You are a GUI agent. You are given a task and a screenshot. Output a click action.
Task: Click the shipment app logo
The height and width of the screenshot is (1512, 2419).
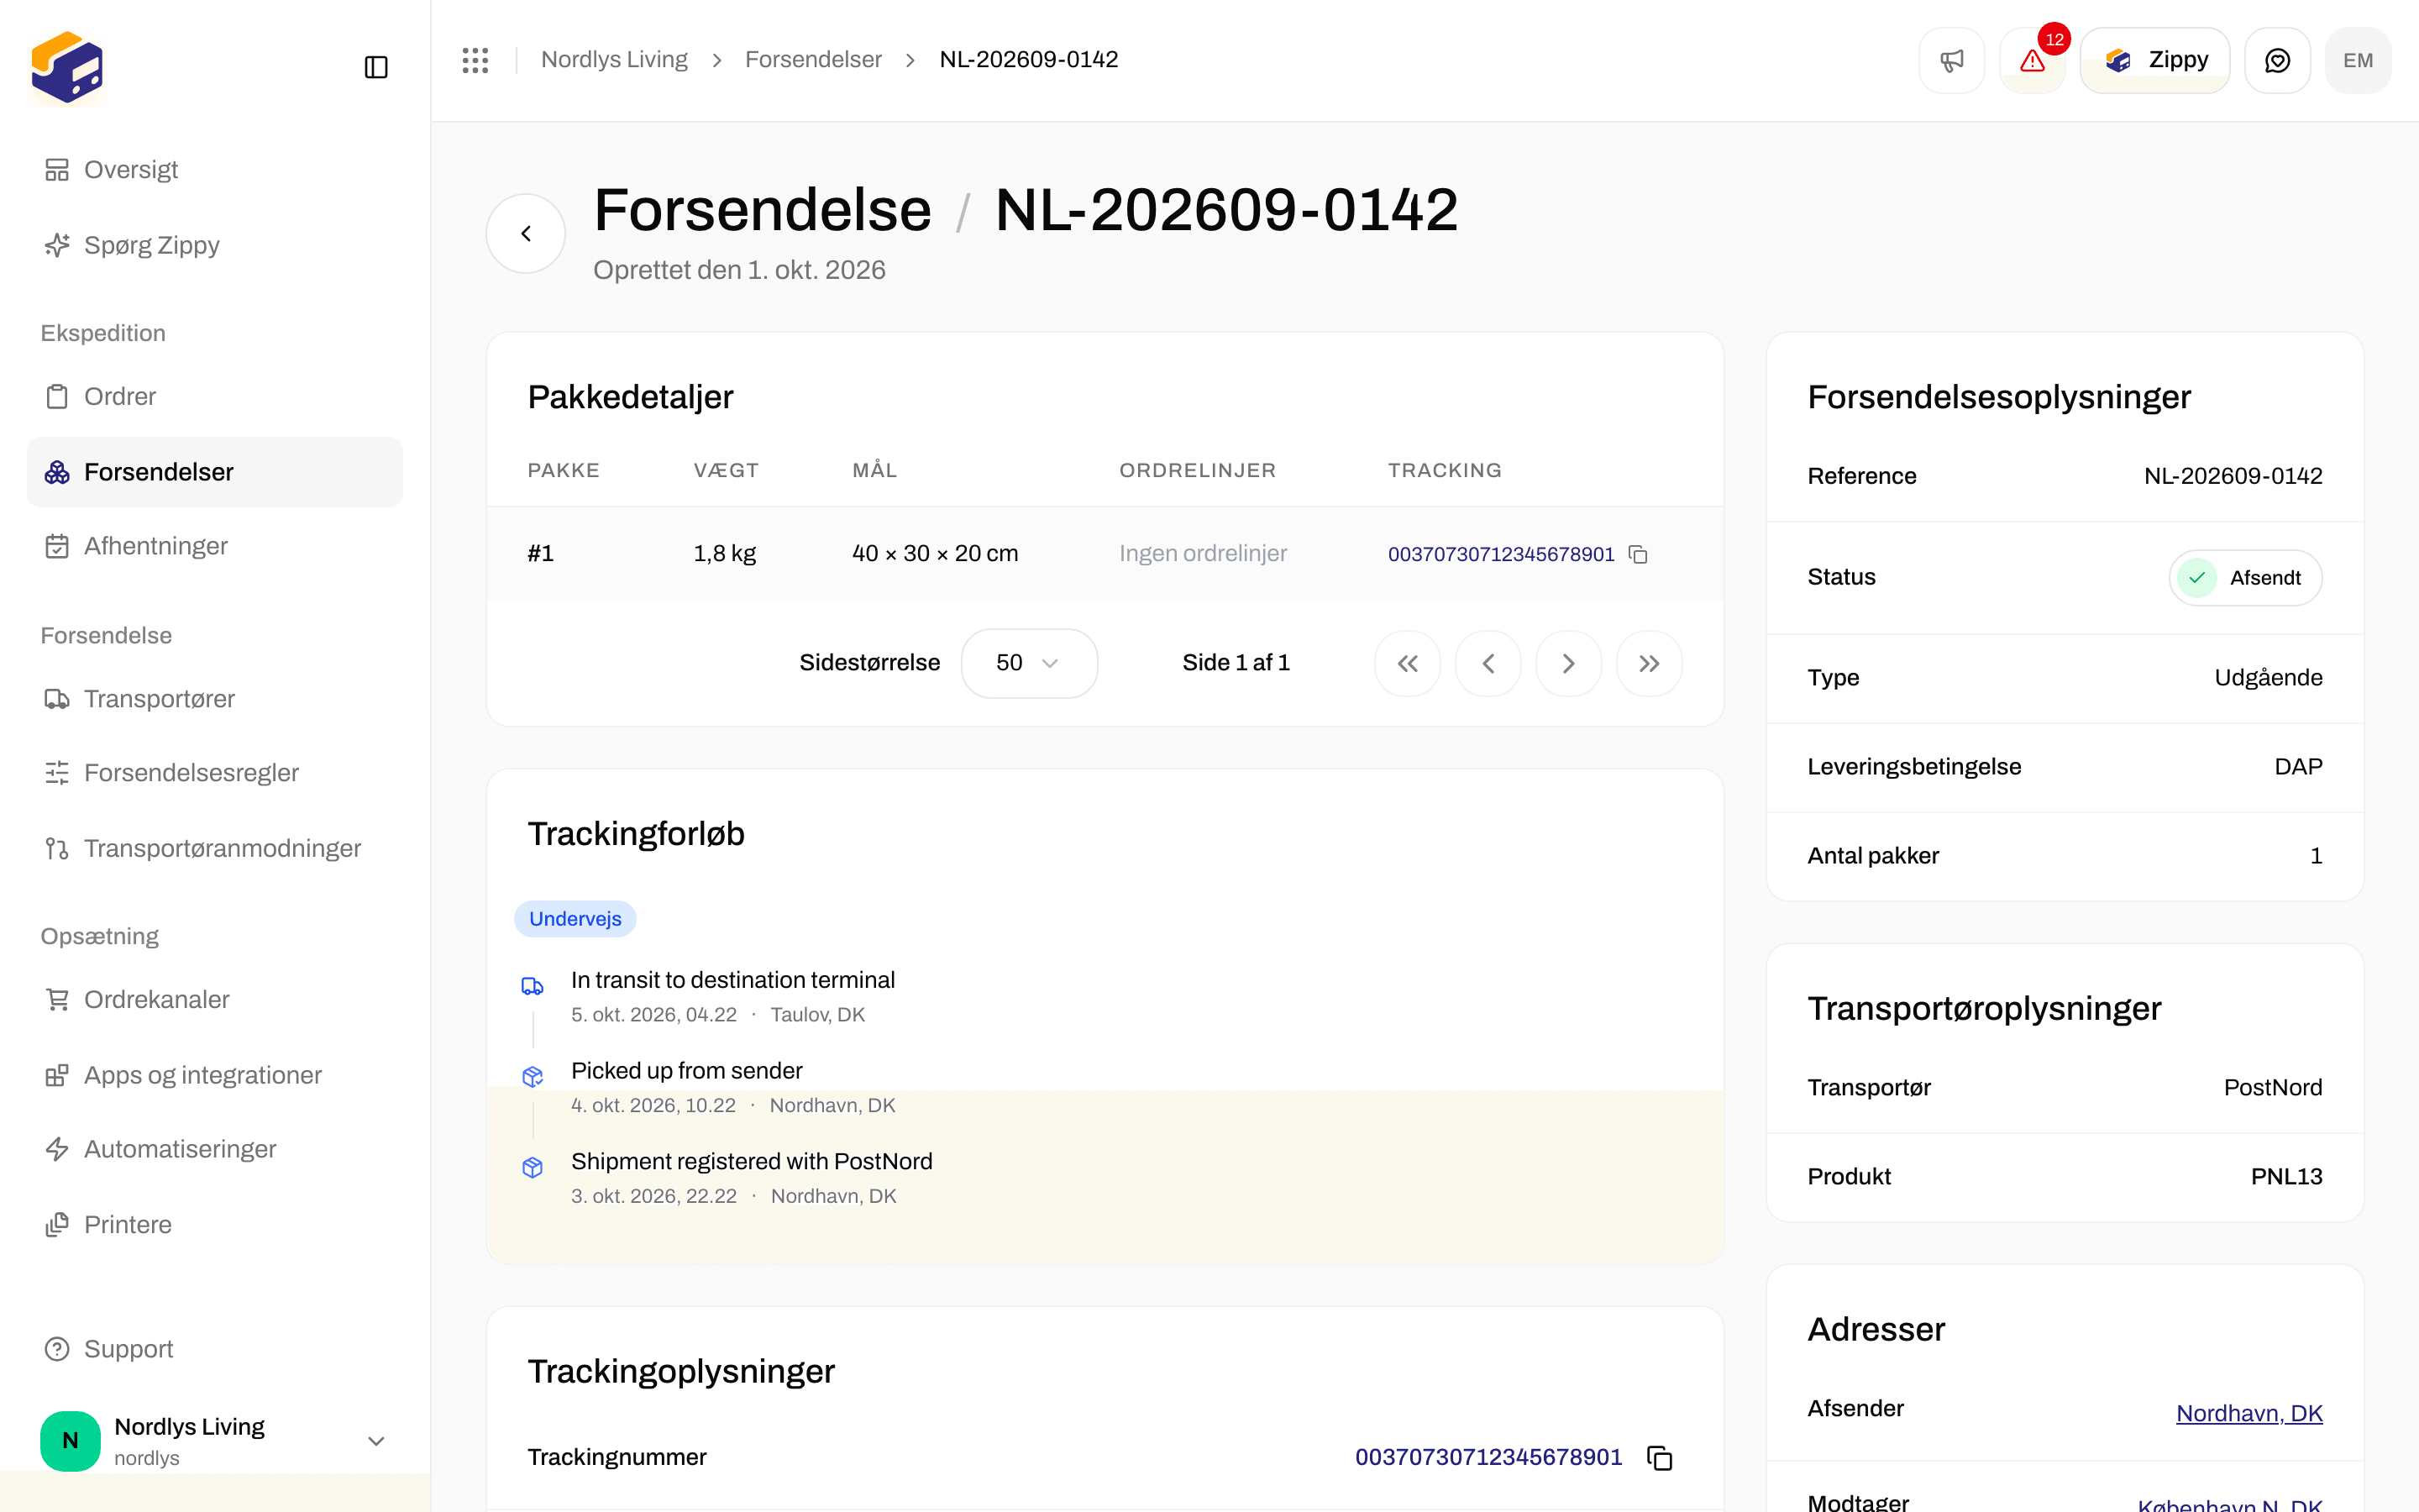tap(67, 67)
